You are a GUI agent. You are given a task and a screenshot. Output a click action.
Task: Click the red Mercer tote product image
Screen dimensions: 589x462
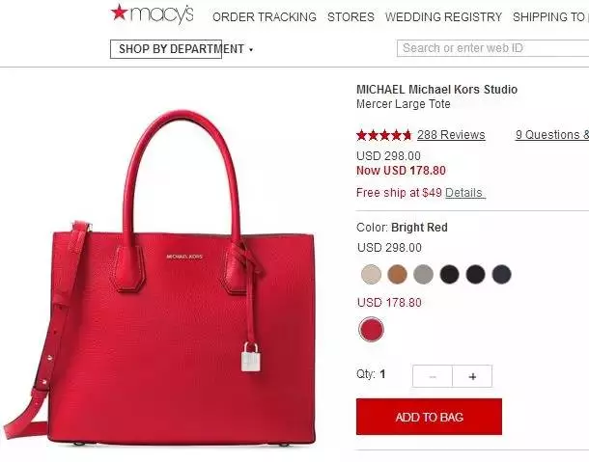[x=159, y=278]
